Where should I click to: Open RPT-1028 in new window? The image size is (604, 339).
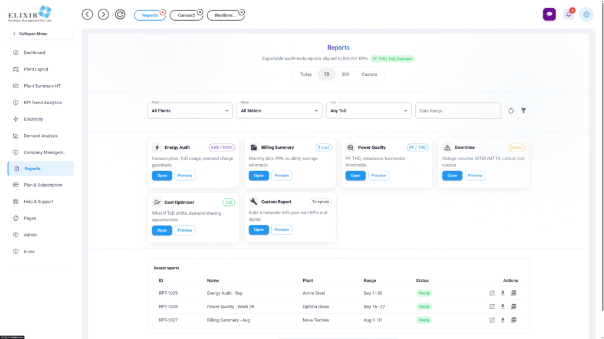pos(492,307)
